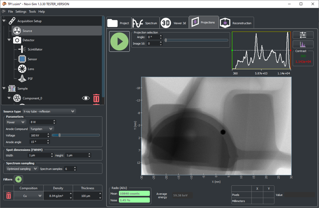This screenshot has height=208, width=319.
Task: Start the projection simulation play button
Action: [119, 41]
